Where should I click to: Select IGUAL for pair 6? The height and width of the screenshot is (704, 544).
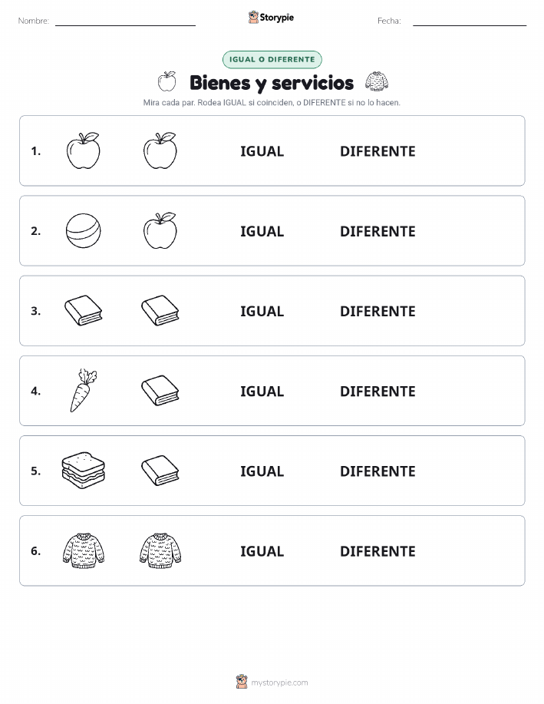coord(262,551)
